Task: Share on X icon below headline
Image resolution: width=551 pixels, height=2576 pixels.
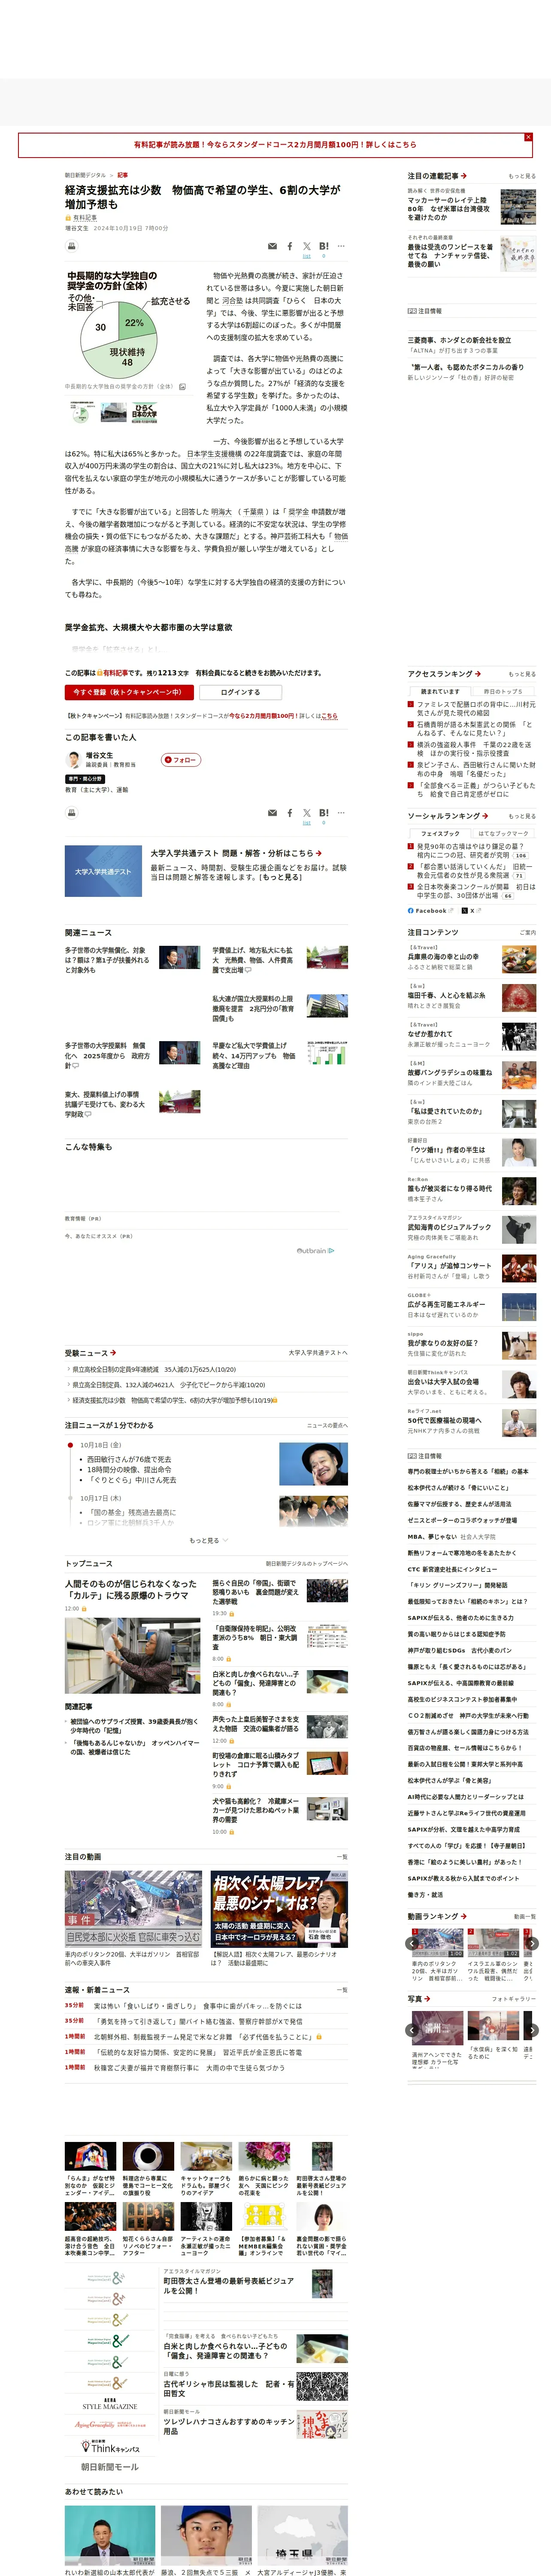Action: tap(307, 246)
